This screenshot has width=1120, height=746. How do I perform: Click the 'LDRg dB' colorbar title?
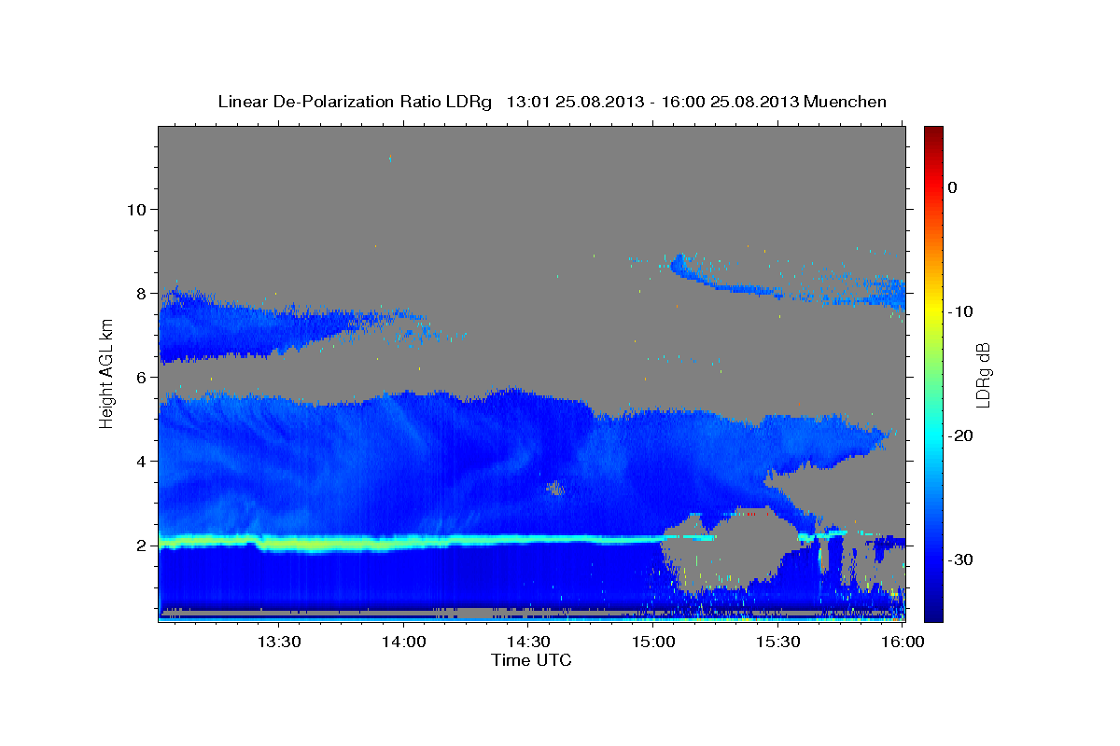coord(984,374)
